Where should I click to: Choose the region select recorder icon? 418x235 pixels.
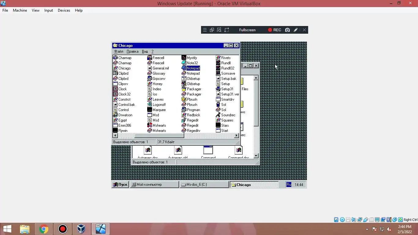tap(227, 30)
